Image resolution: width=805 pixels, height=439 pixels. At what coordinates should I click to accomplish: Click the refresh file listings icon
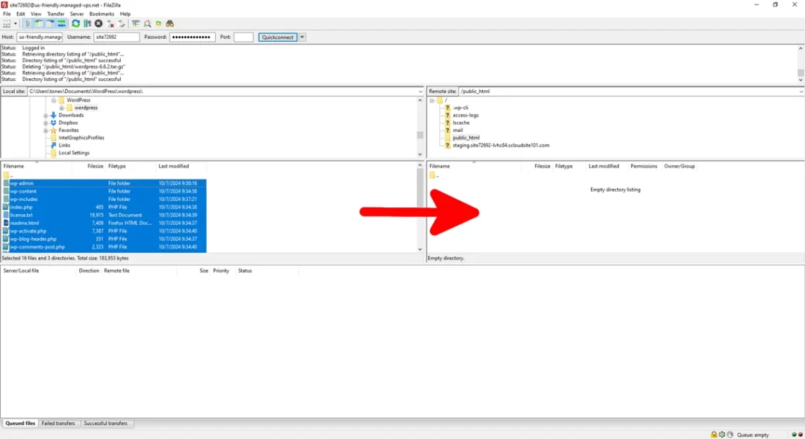click(76, 24)
